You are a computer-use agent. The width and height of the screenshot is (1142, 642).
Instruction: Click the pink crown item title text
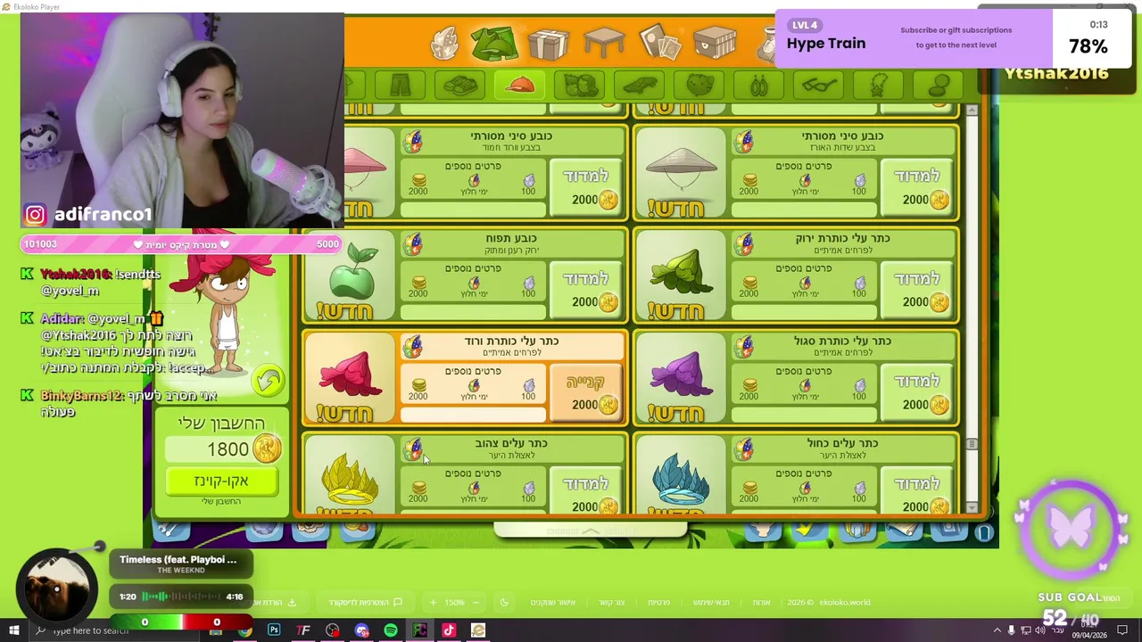pyautogui.click(x=510, y=341)
